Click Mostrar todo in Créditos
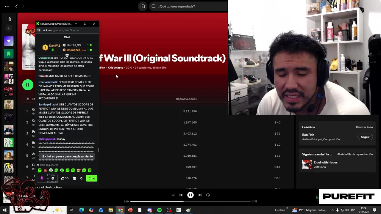This screenshot has height=214, width=381. (364, 127)
